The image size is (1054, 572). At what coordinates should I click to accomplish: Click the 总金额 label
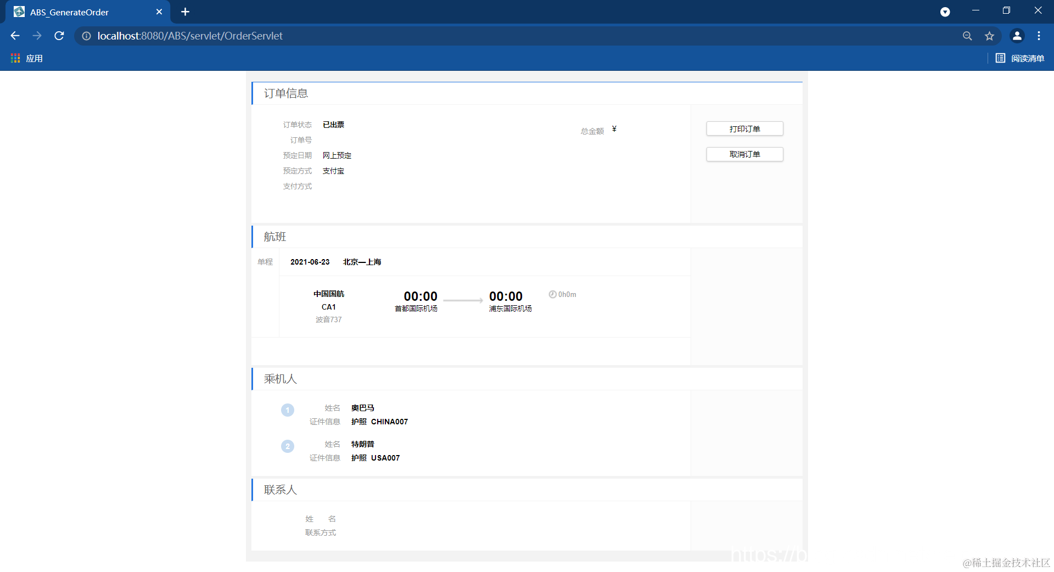[x=592, y=131]
